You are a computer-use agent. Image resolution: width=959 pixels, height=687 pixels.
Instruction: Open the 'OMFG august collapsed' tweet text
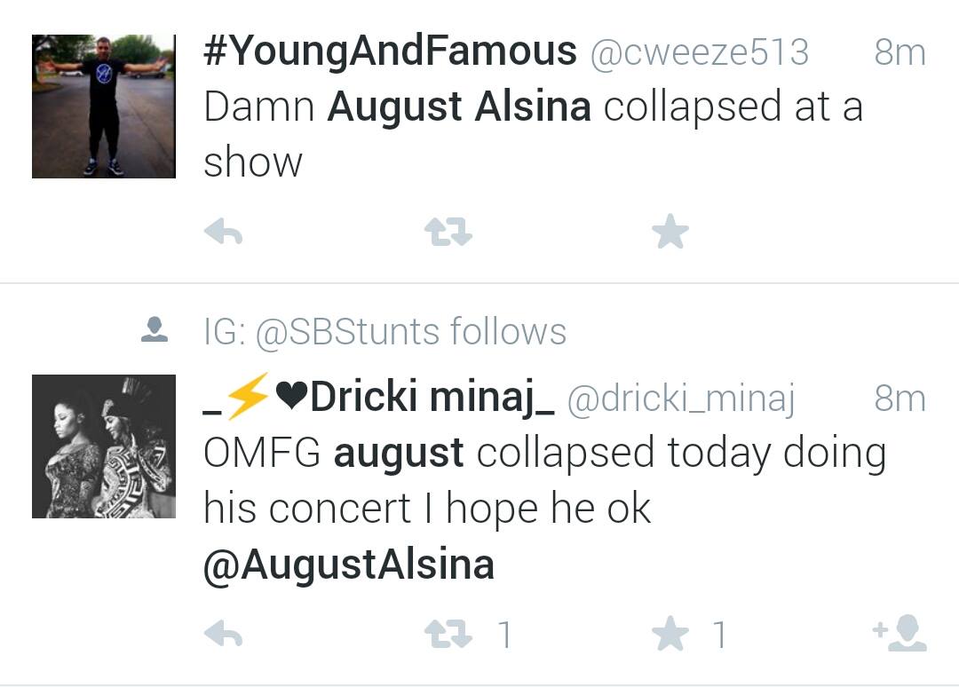[x=545, y=509]
